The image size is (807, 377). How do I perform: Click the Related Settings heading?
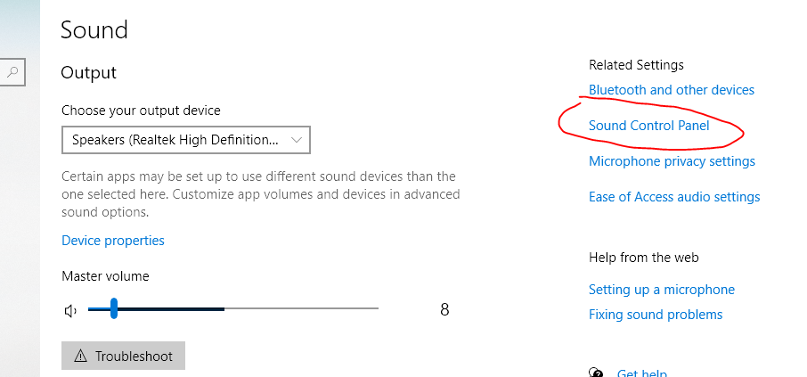click(x=636, y=65)
